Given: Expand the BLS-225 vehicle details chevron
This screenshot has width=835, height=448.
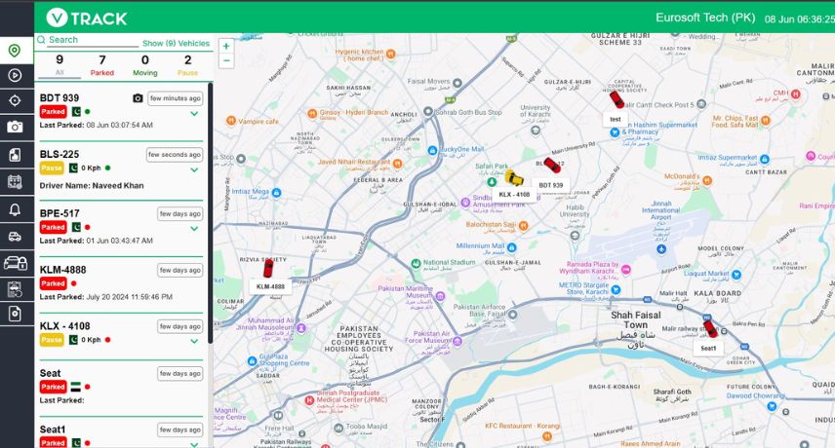Looking at the screenshot, I should [194, 169].
